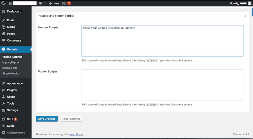Open Import/Export submenu

(x=11, y=62)
